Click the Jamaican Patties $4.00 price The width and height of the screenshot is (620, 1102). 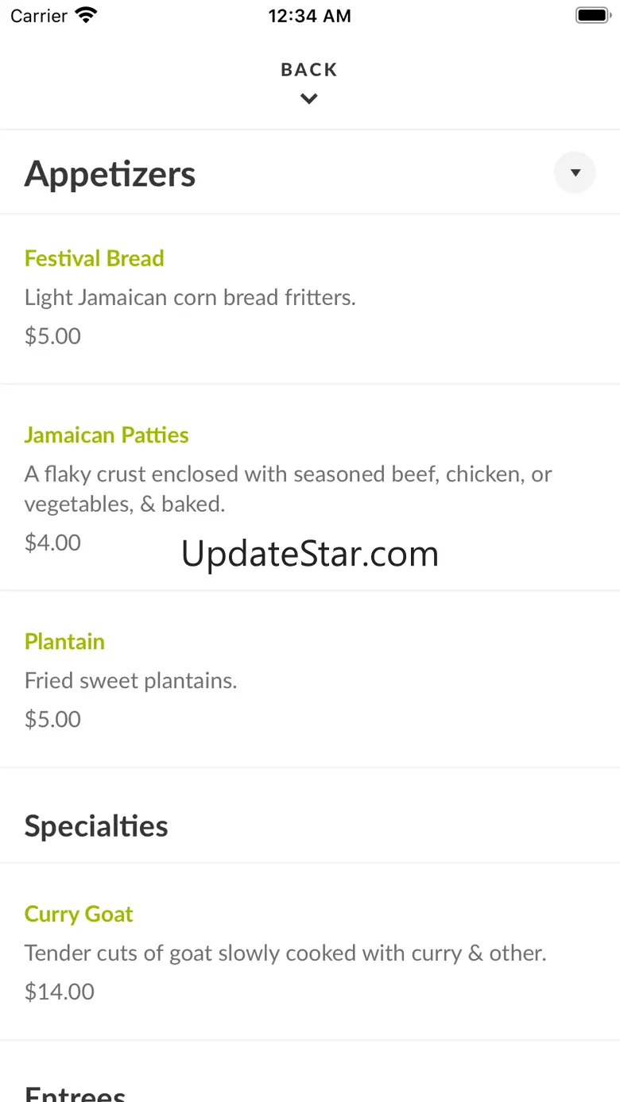point(53,543)
